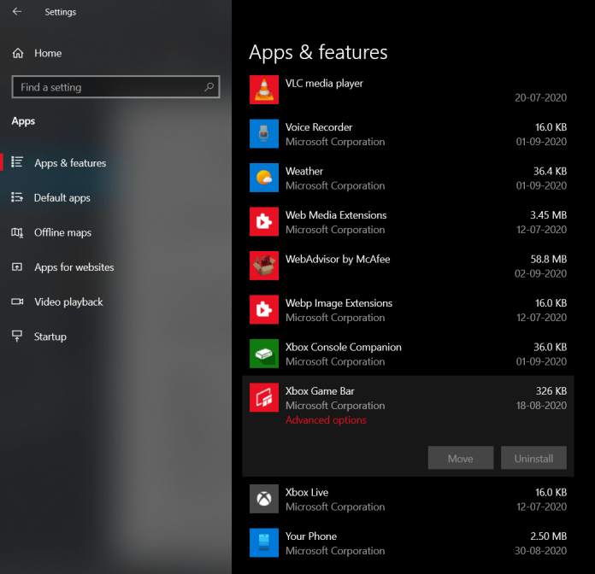Click the VLC media player cone icon
The height and width of the screenshot is (574, 595).
pyautogui.click(x=264, y=90)
